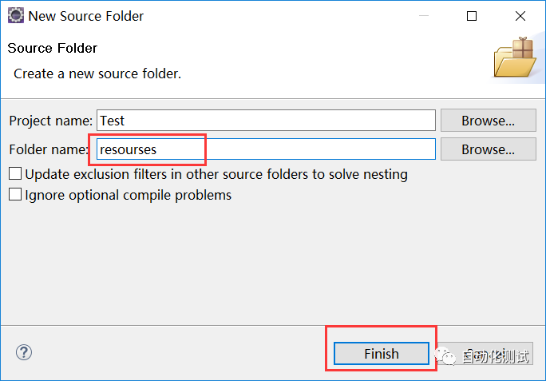
Task: Toggle Ignore optional compile problems checkbox
Action: (15, 194)
